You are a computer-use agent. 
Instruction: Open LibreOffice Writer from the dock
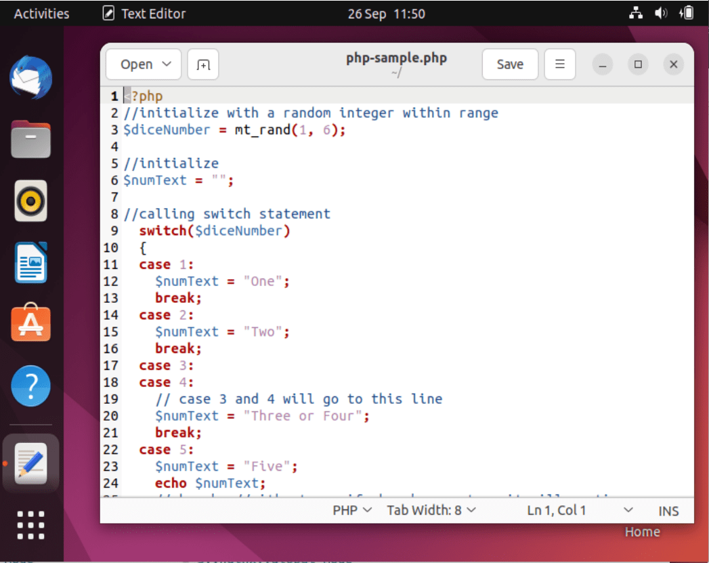point(30,262)
